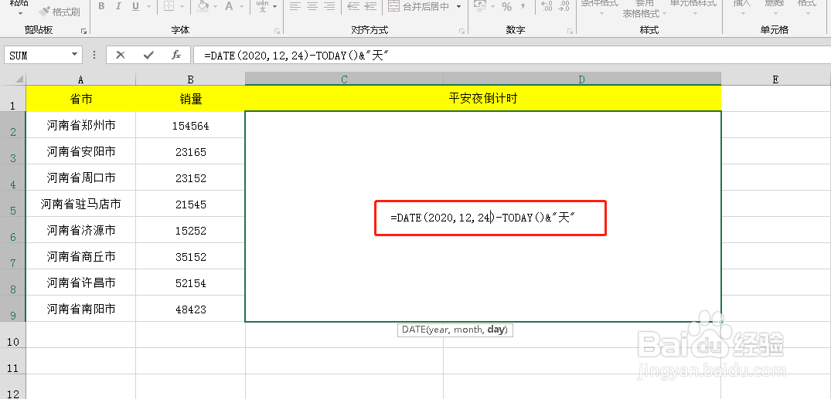
Task: Select the 河南省南阳市 cell
Action: click(x=80, y=309)
